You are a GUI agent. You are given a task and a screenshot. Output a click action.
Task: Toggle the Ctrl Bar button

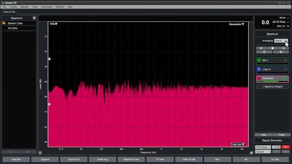(x=275, y=159)
